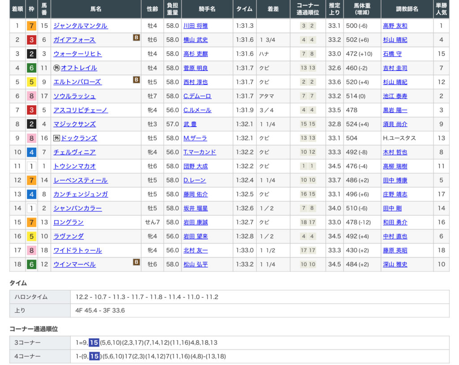
Task: Open the ウォーターリヒト horse link
Action: pyautogui.click(x=78, y=54)
